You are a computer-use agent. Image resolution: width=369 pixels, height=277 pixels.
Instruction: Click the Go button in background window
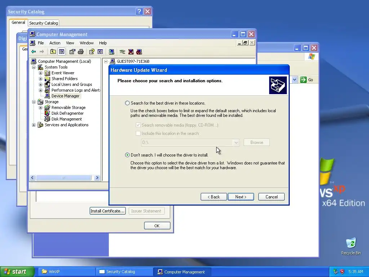click(307, 80)
